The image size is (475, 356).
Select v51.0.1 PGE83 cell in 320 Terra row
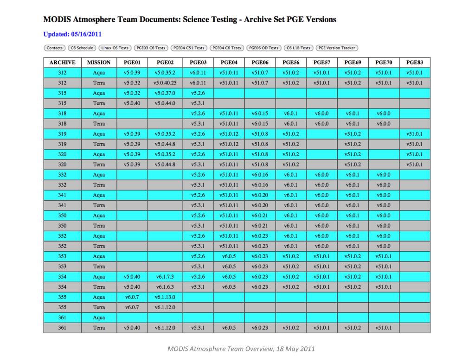click(x=415, y=165)
